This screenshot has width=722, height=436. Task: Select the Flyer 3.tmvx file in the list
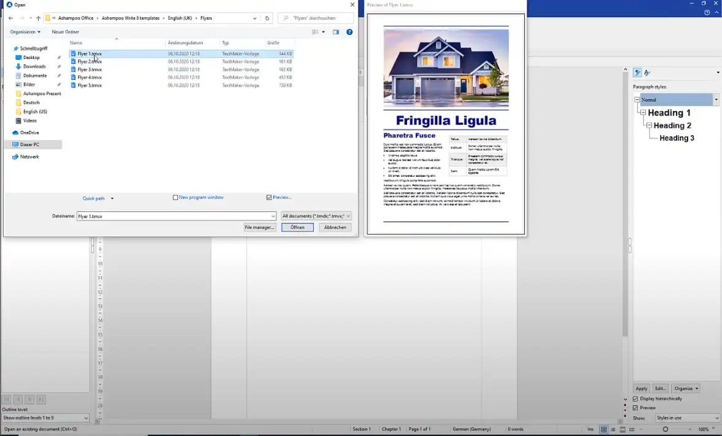click(x=90, y=69)
